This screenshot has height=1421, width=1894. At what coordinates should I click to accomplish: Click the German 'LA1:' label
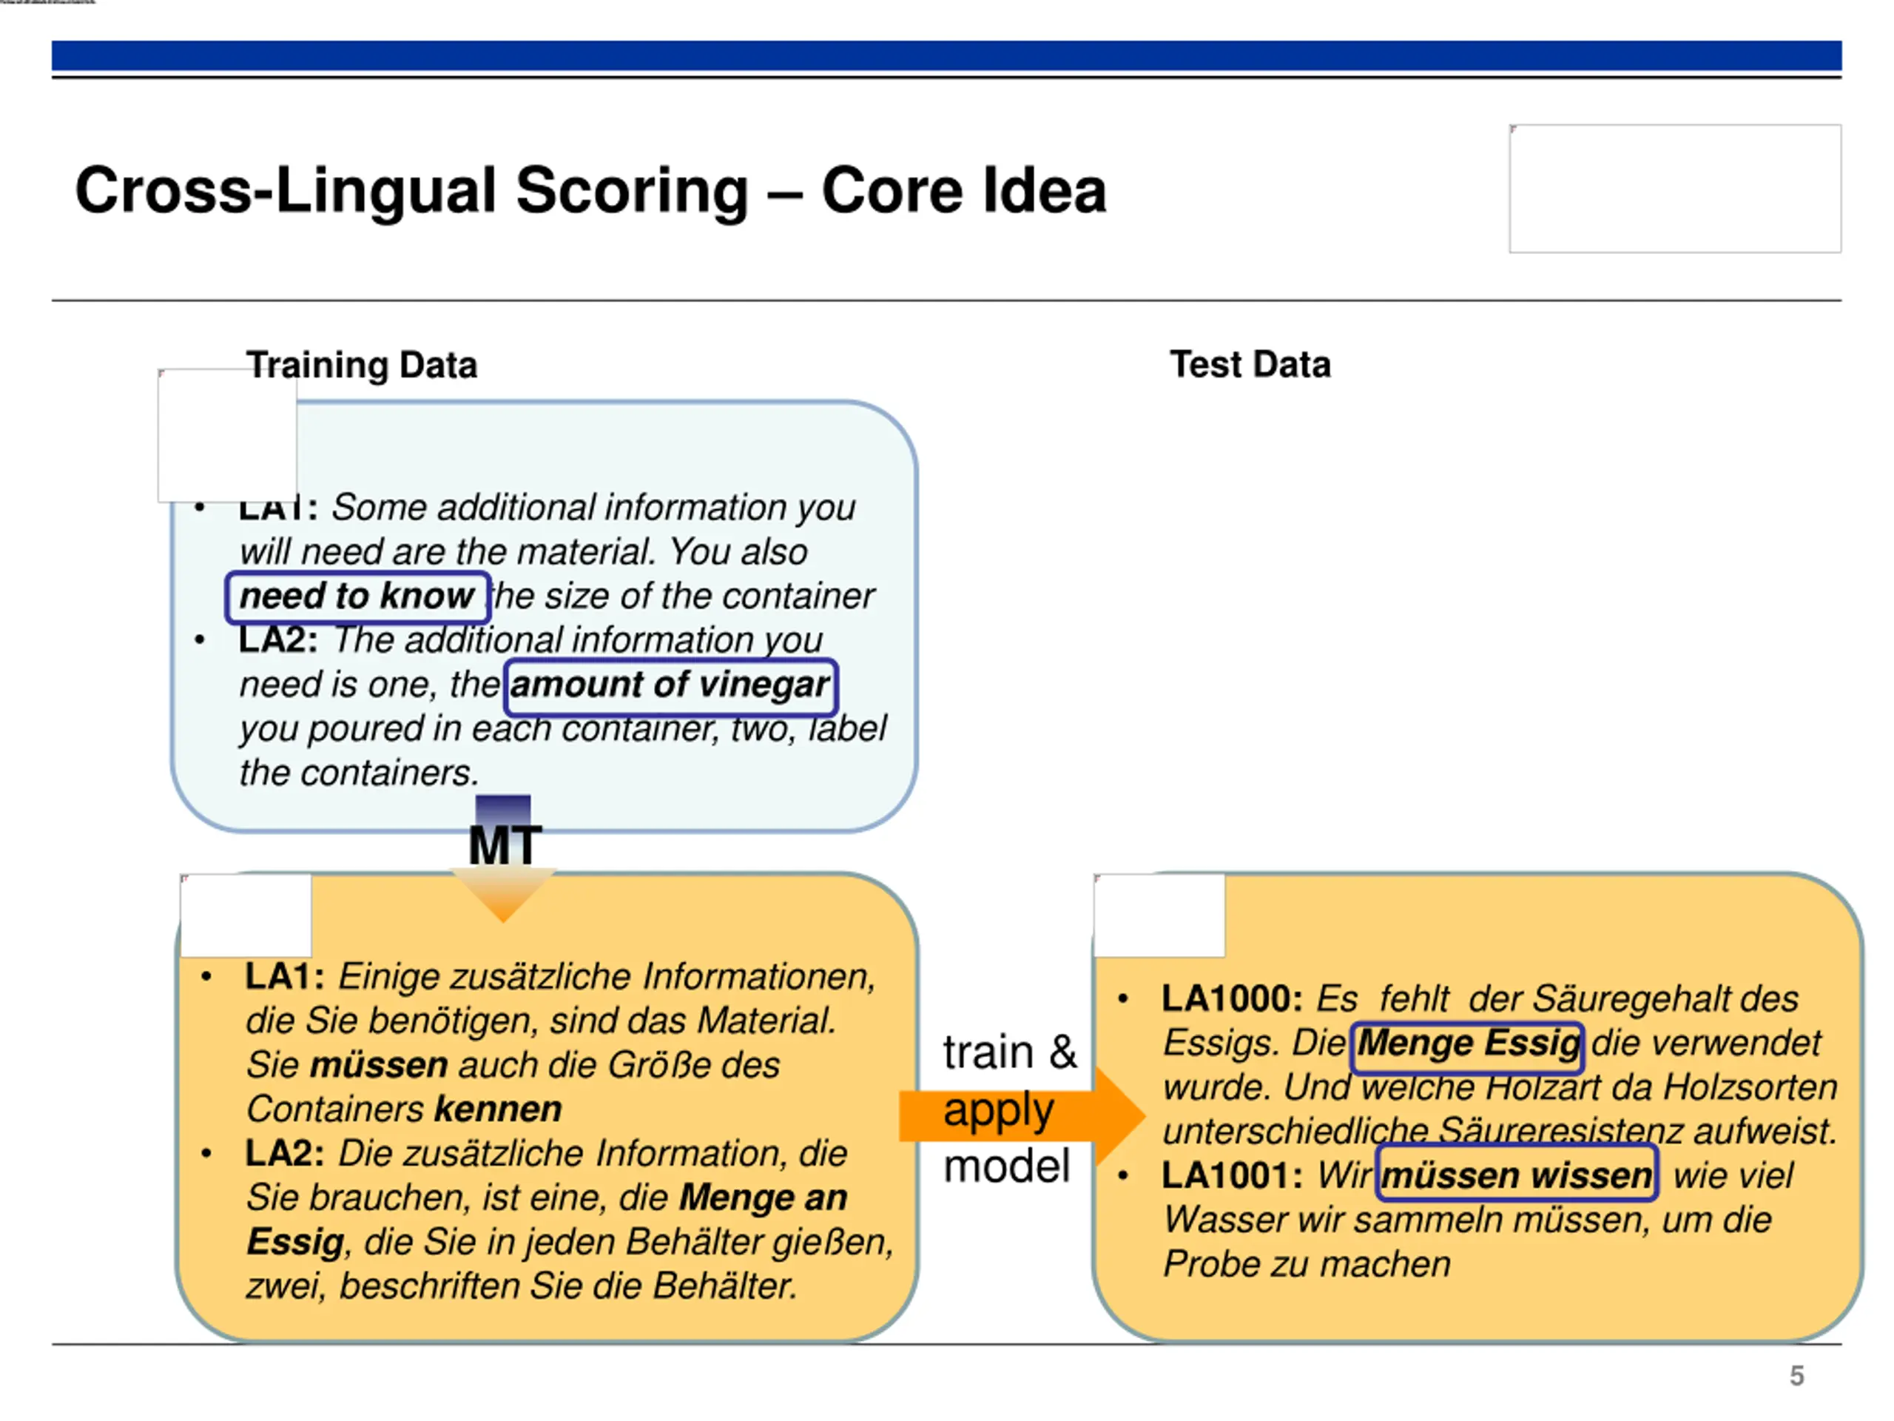pyautogui.click(x=284, y=976)
